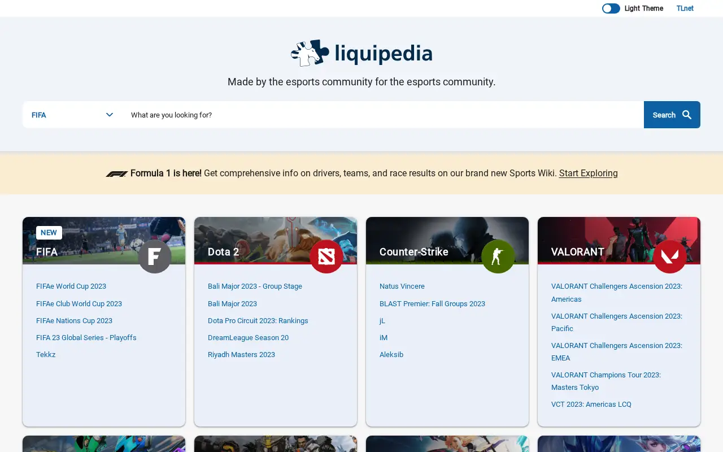
Task: Click the Counter-Strike card banner image
Action: [447, 240]
